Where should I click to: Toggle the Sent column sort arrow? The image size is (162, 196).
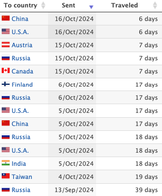coord(91,7)
